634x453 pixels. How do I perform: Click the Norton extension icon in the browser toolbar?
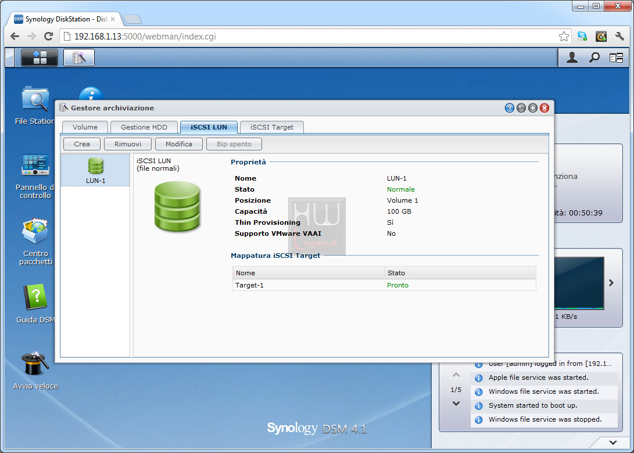point(601,37)
